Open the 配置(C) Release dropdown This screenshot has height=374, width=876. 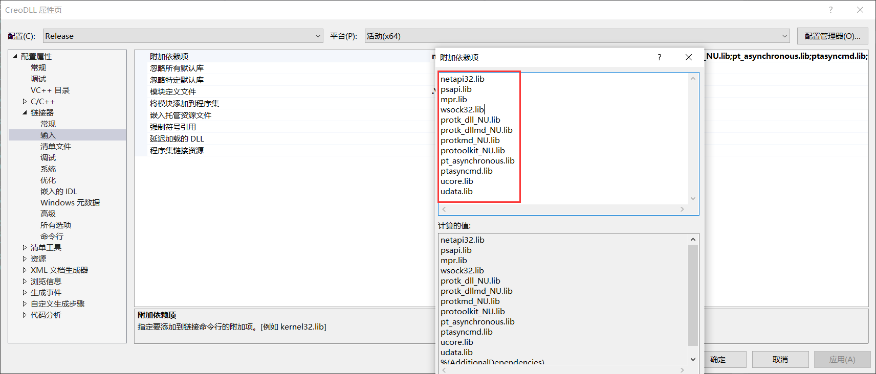pyautogui.click(x=183, y=36)
